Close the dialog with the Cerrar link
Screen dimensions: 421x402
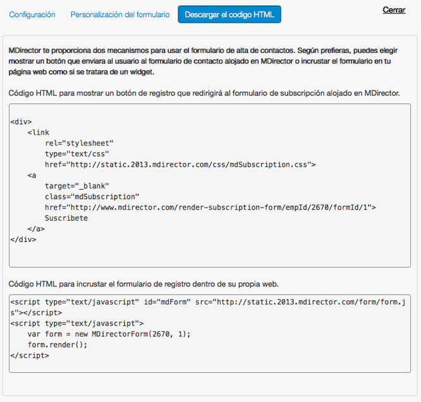click(x=394, y=10)
